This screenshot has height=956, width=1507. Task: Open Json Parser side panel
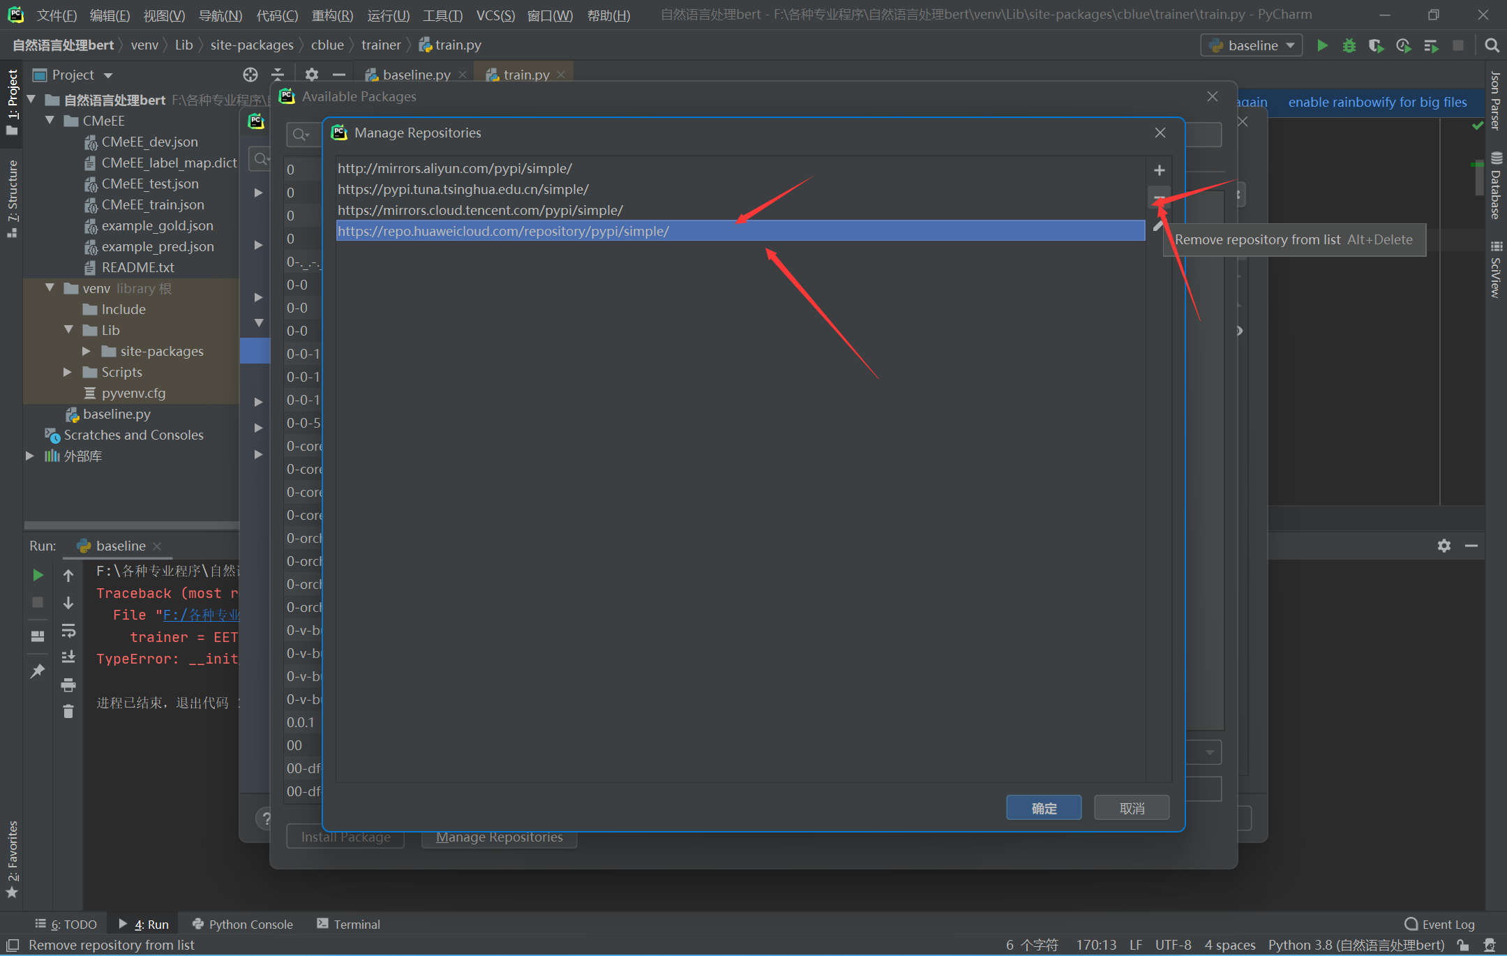point(1496,100)
